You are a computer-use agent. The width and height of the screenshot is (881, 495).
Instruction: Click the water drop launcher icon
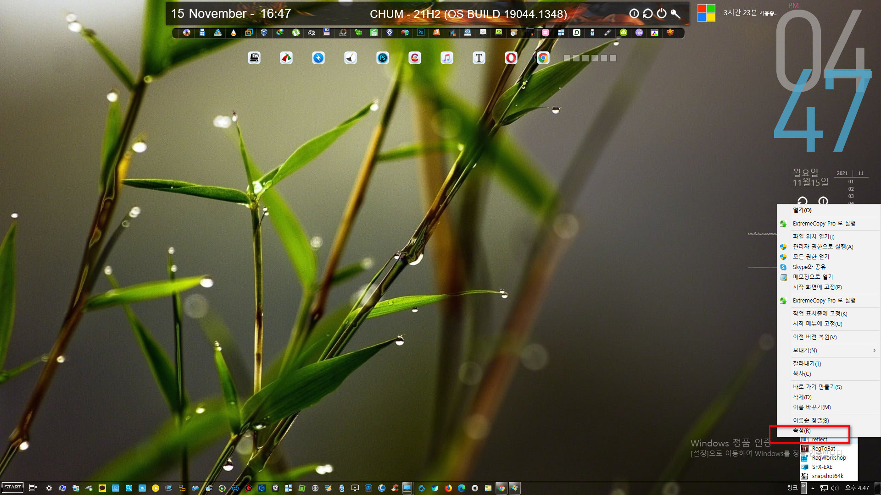point(233,33)
